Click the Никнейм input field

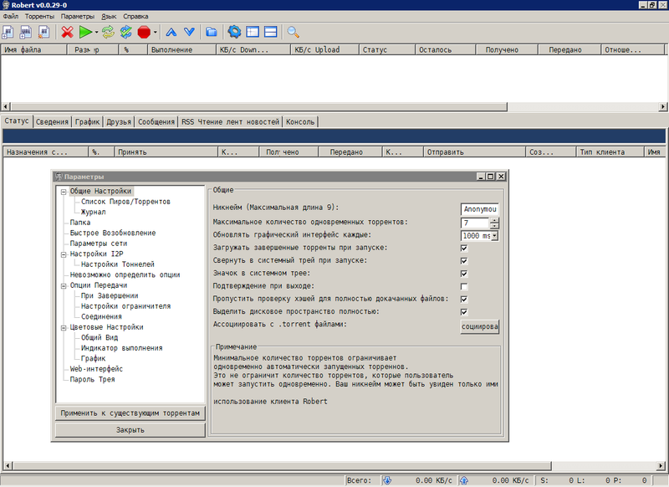(x=480, y=209)
